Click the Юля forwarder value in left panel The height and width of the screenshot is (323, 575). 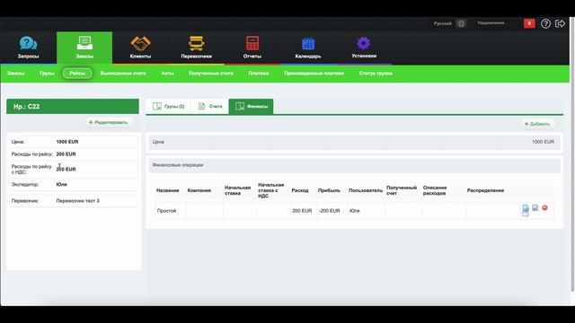pos(62,184)
